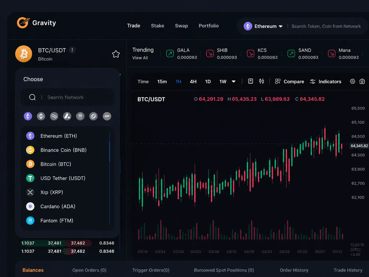The height and width of the screenshot is (277, 369).
Task: Switch chart type with candlestick icon
Action: point(261,81)
